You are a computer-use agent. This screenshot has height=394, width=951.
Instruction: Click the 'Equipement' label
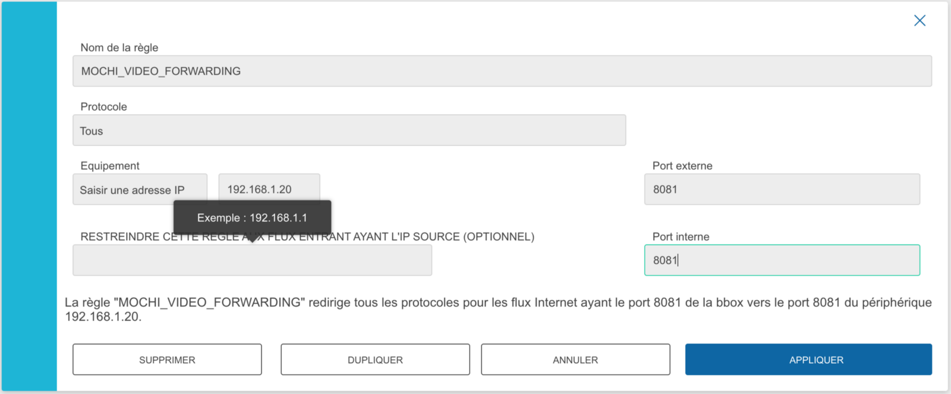(110, 166)
